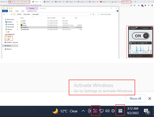Image resolution: width=154 pixels, height=117 pixels.
Task: Click the volume speaker icon
Action: click(x=107, y=111)
